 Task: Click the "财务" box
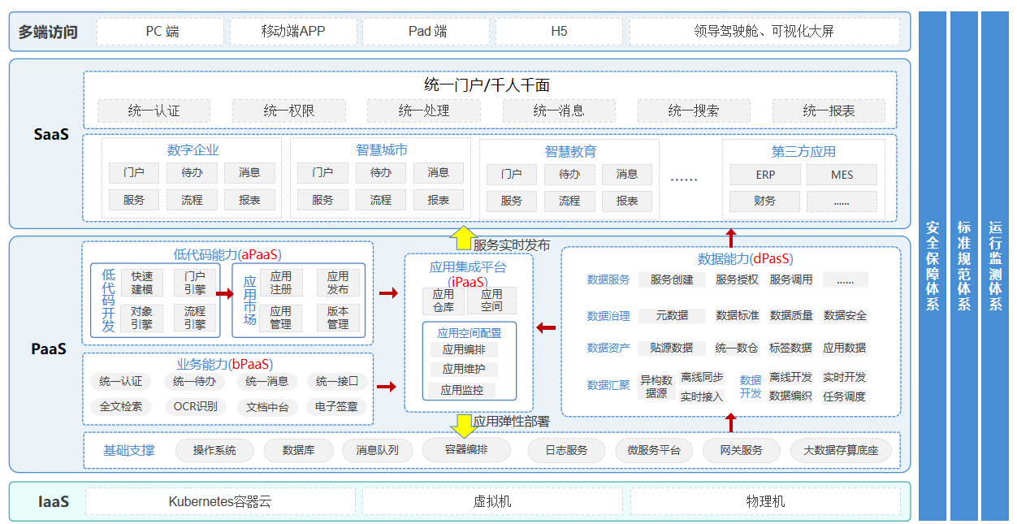(x=765, y=201)
